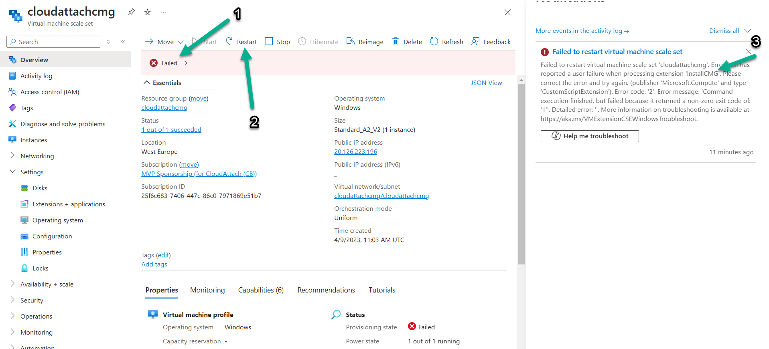
Task: Open the more options ellipsis menu
Action: click(163, 12)
